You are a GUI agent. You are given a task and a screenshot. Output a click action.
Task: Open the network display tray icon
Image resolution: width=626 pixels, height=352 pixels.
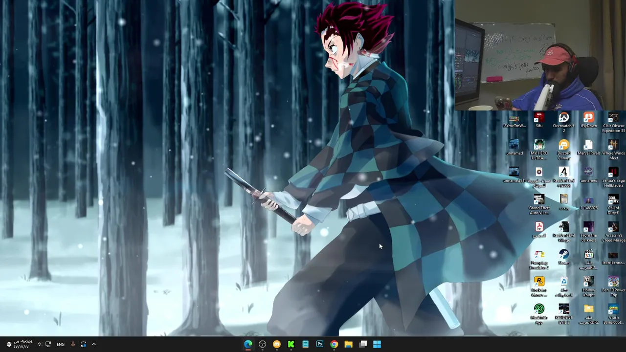[48, 344]
